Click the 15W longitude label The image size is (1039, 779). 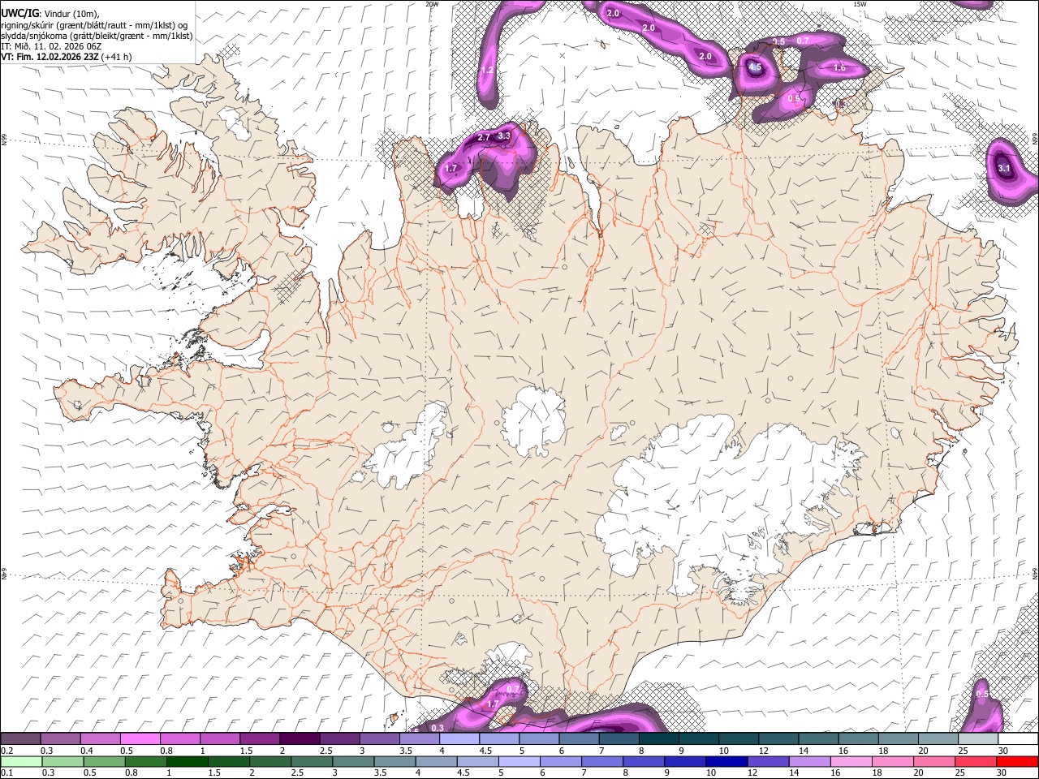pyautogui.click(x=860, y=4)
